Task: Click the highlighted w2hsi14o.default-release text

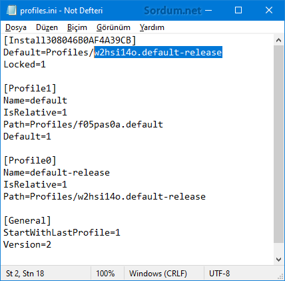Action: (x=158, y=52)
